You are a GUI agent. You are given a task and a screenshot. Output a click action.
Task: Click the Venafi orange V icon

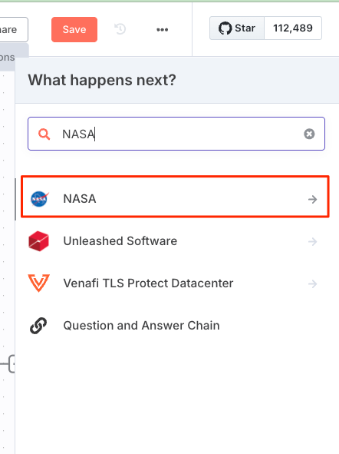click(38, 283)
